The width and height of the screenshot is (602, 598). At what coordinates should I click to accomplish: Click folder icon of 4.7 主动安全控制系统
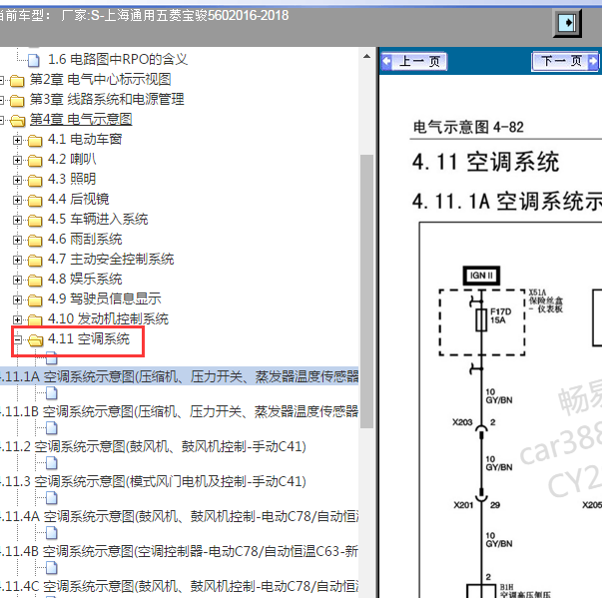pyautogui.click(x=35, y=260)
